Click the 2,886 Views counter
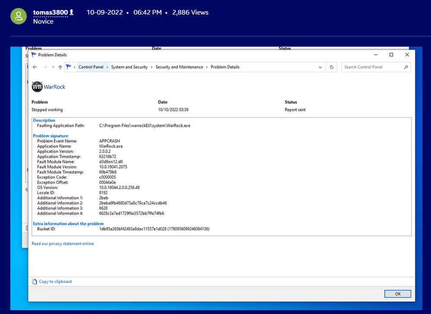Image resolution: width=431 pixels, height=314 pixels. 190,13
